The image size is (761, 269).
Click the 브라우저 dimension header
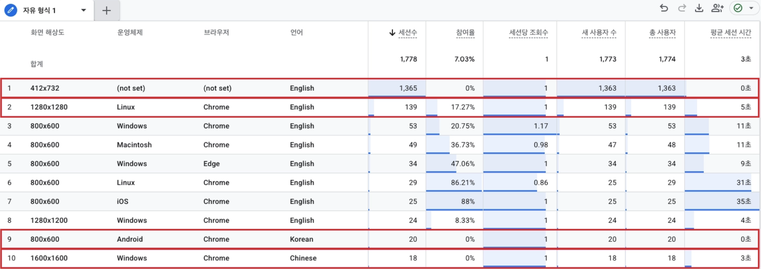[x=216, y=32]
